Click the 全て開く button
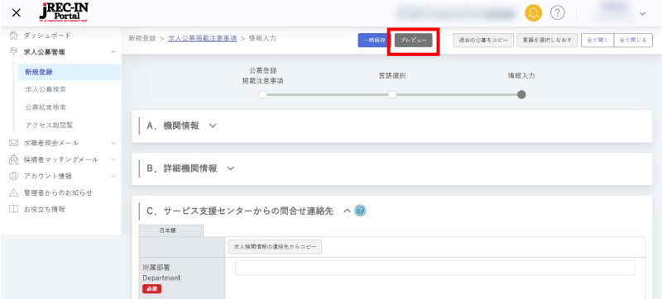 tap(597, 40)
